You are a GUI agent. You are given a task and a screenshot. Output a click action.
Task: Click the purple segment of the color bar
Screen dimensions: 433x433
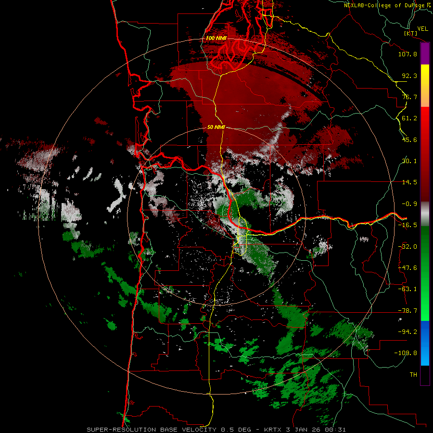point(425,53)
